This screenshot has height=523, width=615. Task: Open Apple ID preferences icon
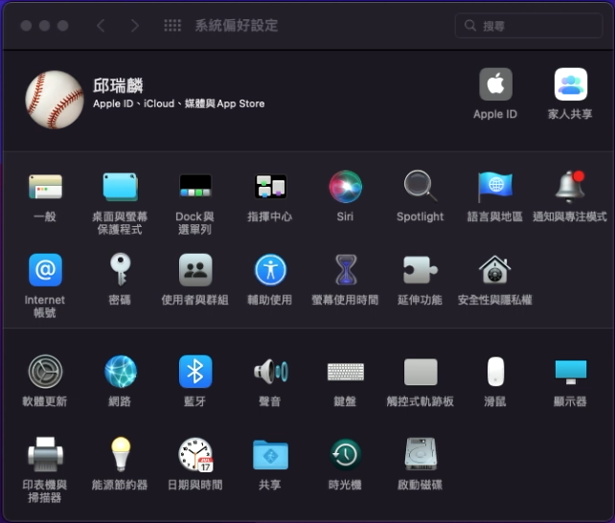click(495, 84)
